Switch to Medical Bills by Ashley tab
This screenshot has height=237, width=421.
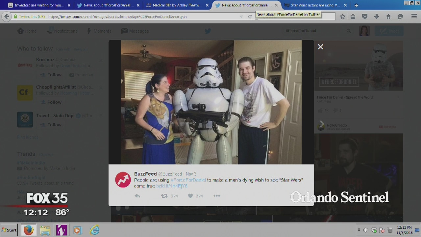(176, 5)
